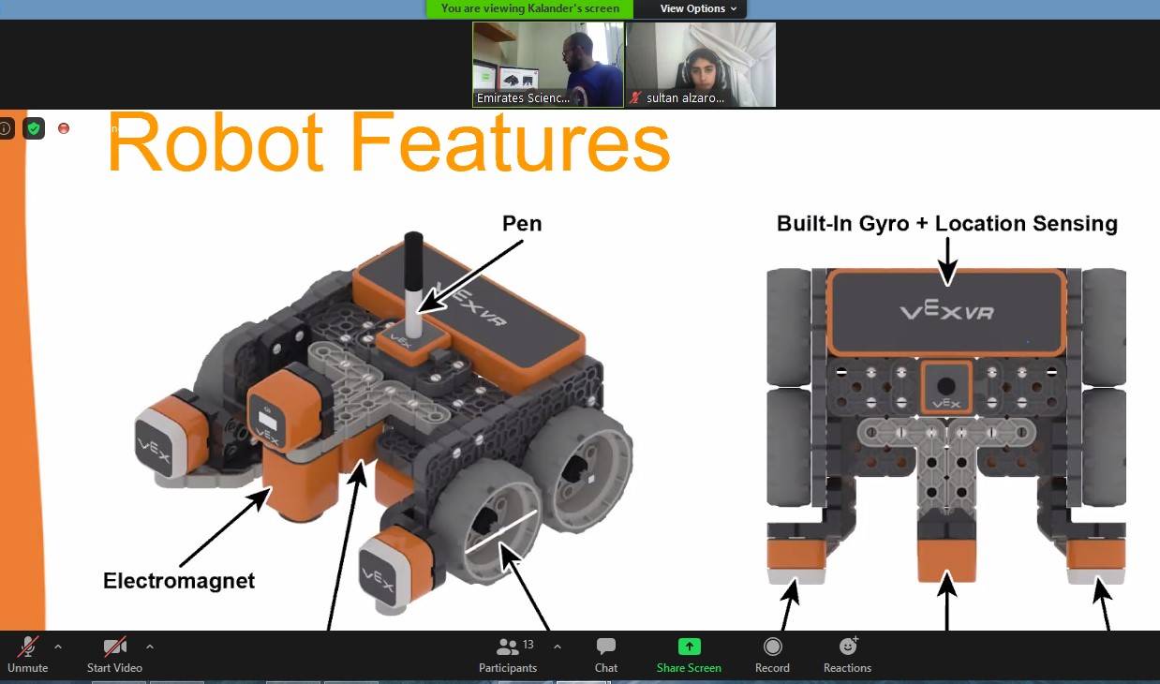This screenshot has width=1160, height=684.
Task: Click the green encryption shield icon
Action: [x=34, y=128]
